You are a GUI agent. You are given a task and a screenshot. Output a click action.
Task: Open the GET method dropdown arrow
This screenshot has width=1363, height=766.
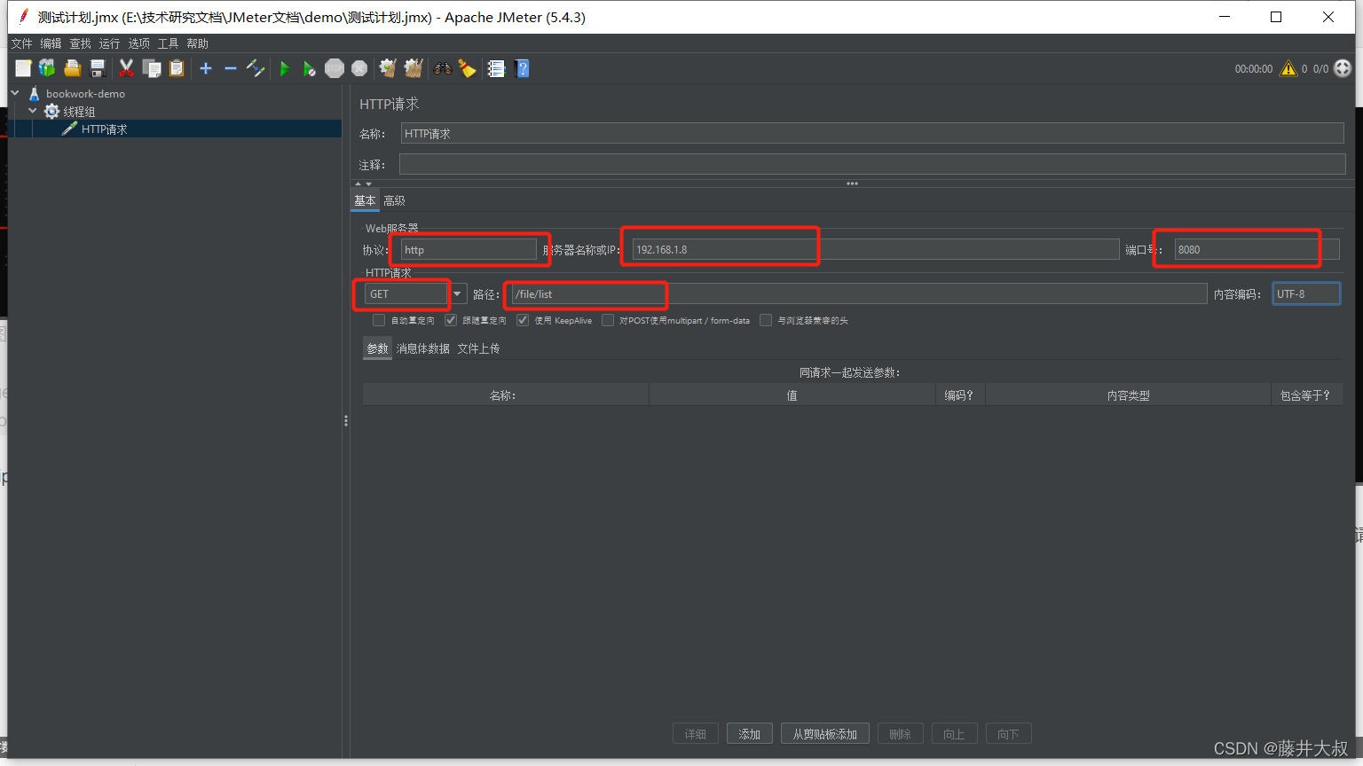click(458, 293)
